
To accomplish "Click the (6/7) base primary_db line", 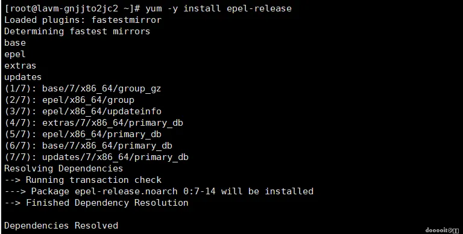I will (88, 146).
